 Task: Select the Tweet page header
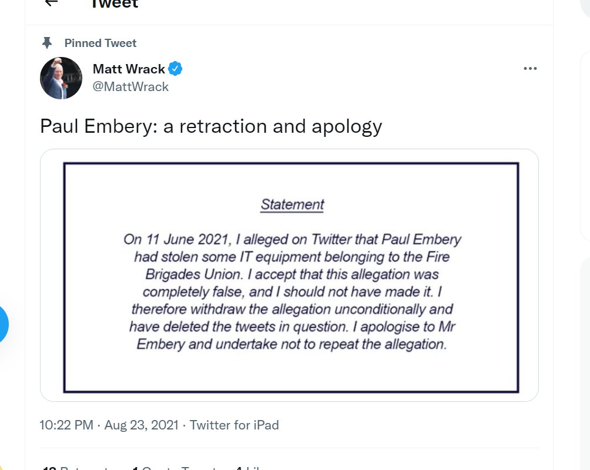pos(115,5)
